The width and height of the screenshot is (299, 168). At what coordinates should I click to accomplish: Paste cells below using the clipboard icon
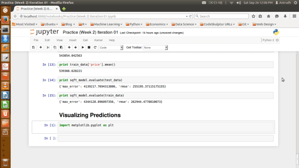tap(61, 48)
